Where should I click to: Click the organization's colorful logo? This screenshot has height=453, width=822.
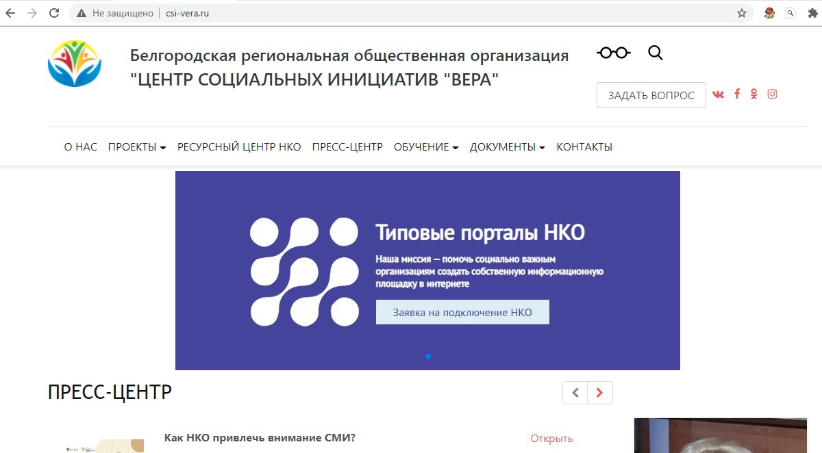[x=75, y=64]
